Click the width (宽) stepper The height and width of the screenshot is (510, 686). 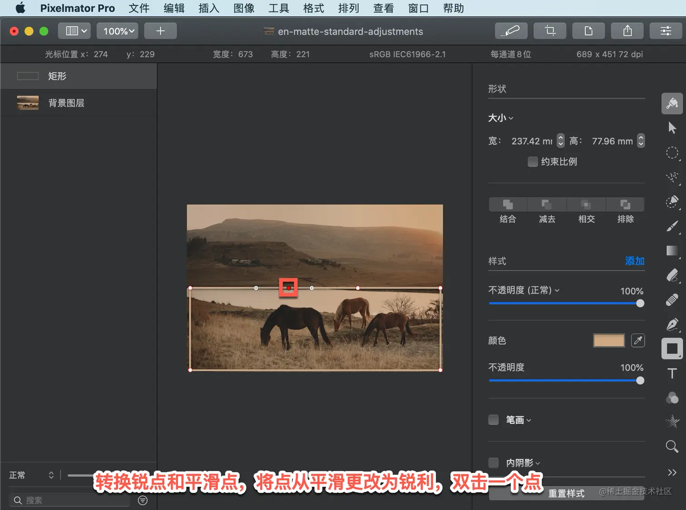click(x=561, y=141)
